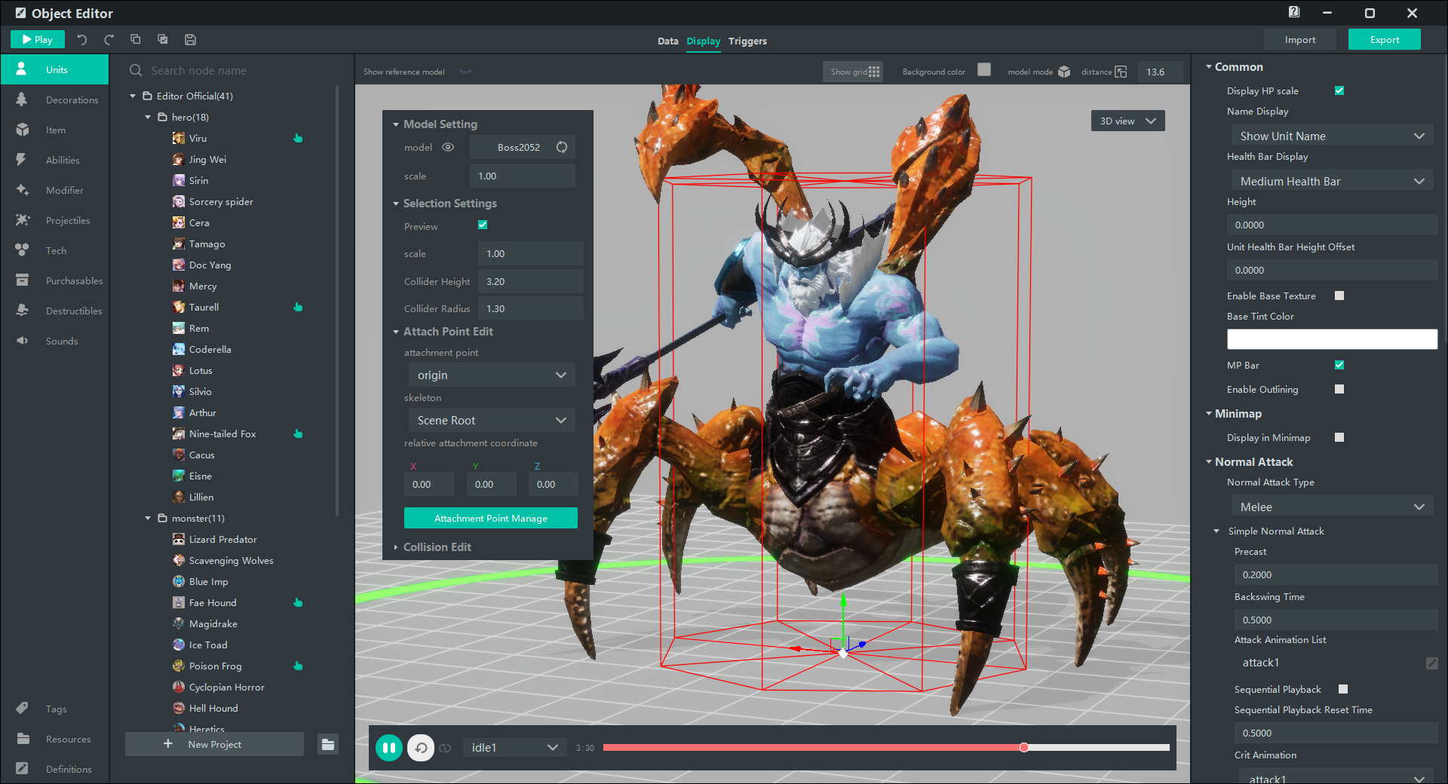1448x784 pixels.
Task: Toggle the model mode cube icon
Action: (1064, 72)
